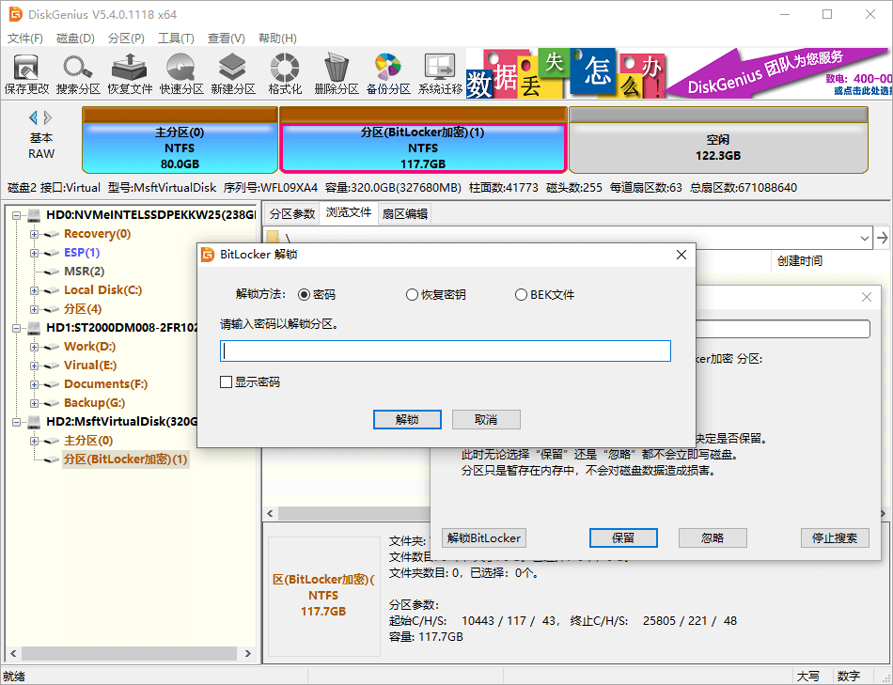Viewport: 893px width, 685px height.
Task: Expand the ESP(1) partition node
Action: (x=34, y=253)
